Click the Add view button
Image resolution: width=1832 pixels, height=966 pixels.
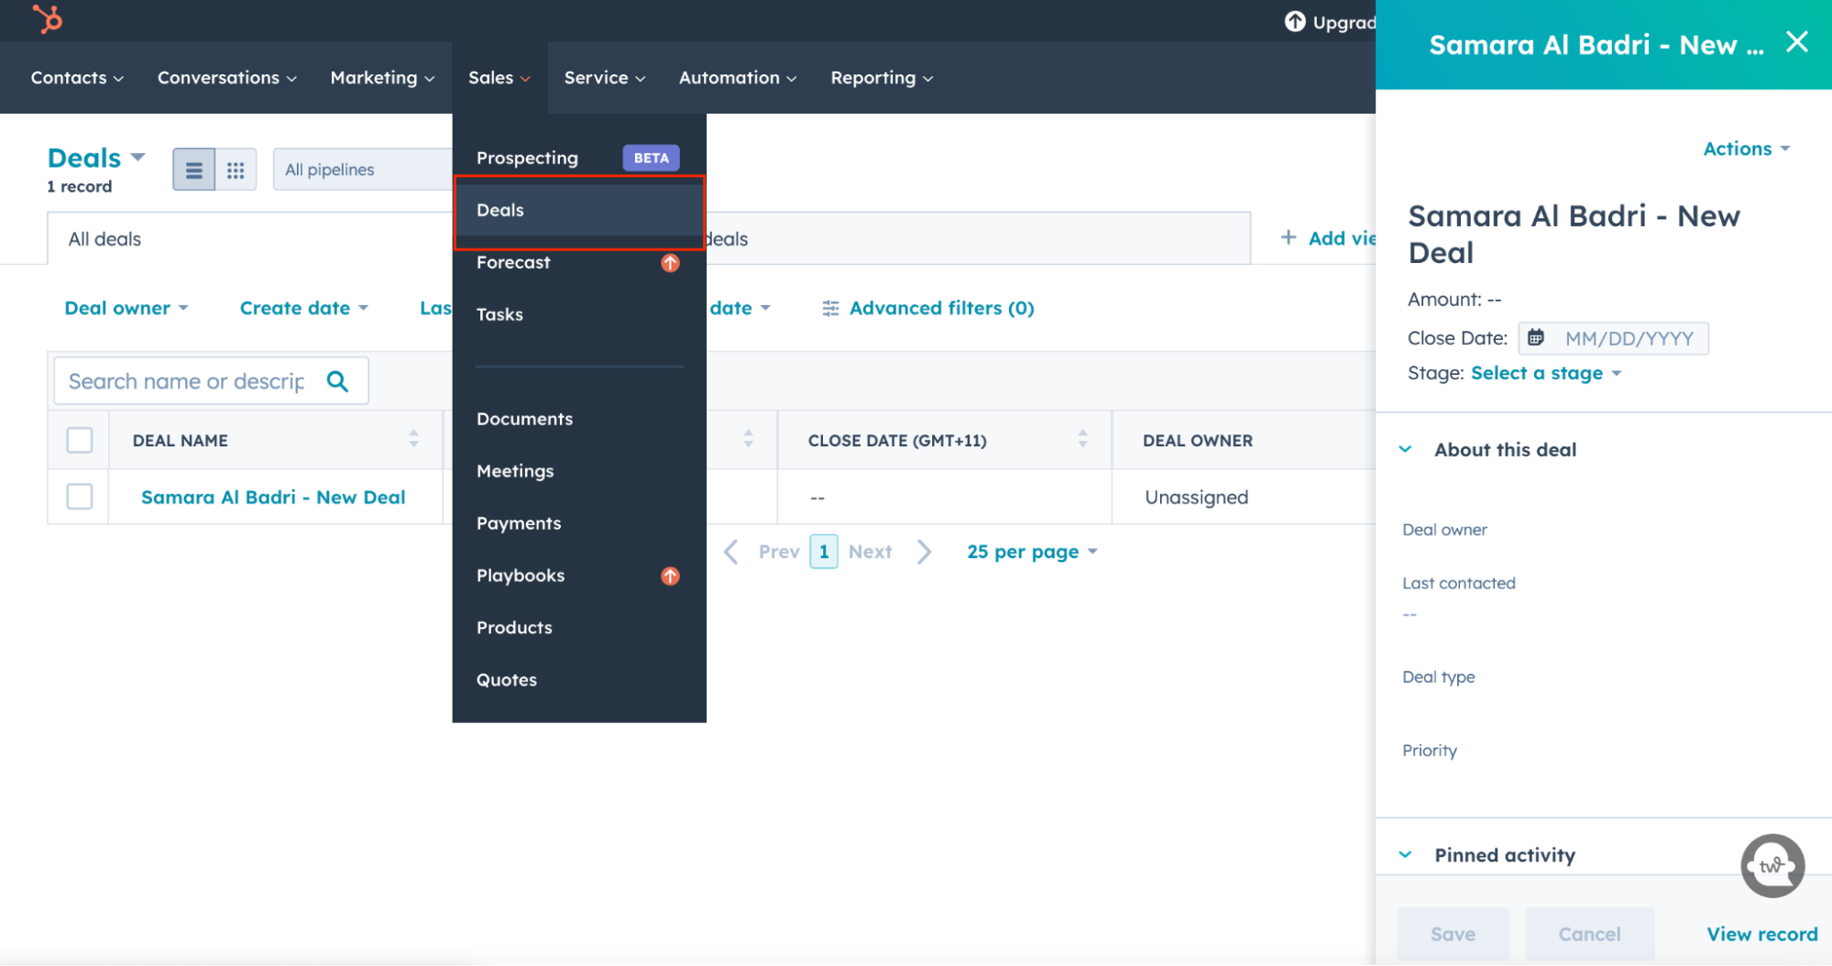[x=1328, y=238]
